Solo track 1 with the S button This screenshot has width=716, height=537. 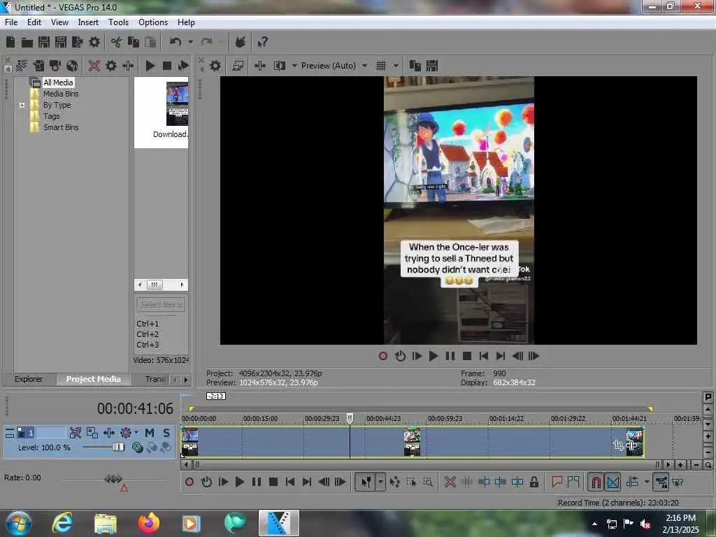point(166,432)
